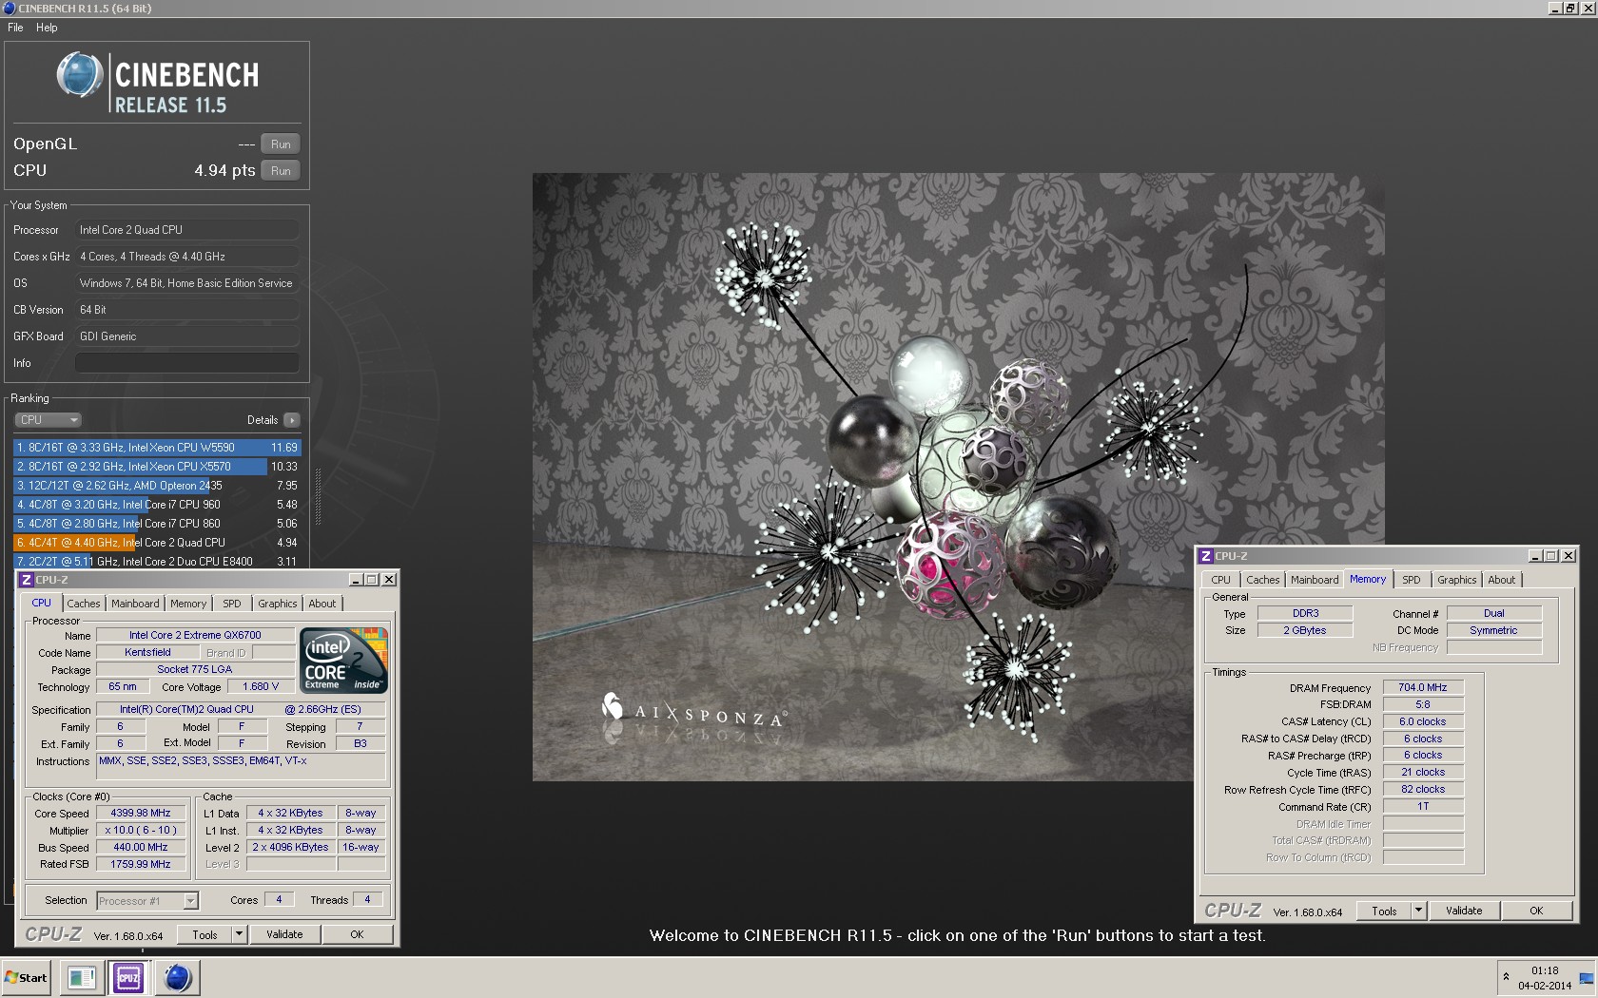1598x998 pixels.
Task: Switch to About tab in right CPU-Z window
Action: (1502, 581)
